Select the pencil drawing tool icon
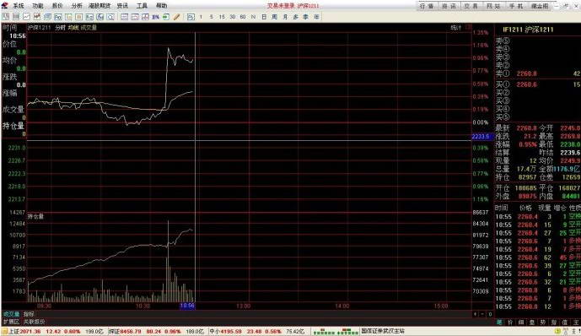 (177, 17)
